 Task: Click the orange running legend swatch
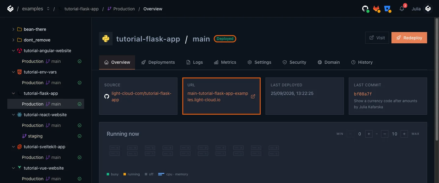(125, 174)
